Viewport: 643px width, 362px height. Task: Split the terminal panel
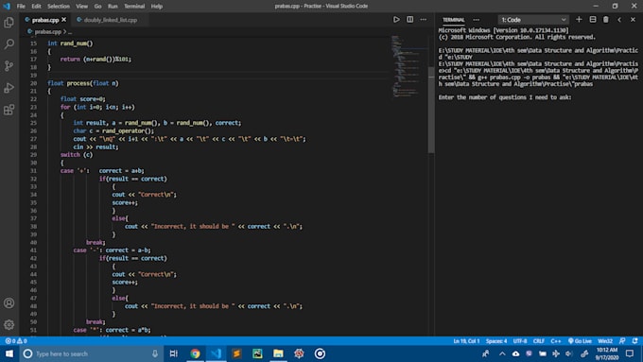pos(593,20)
